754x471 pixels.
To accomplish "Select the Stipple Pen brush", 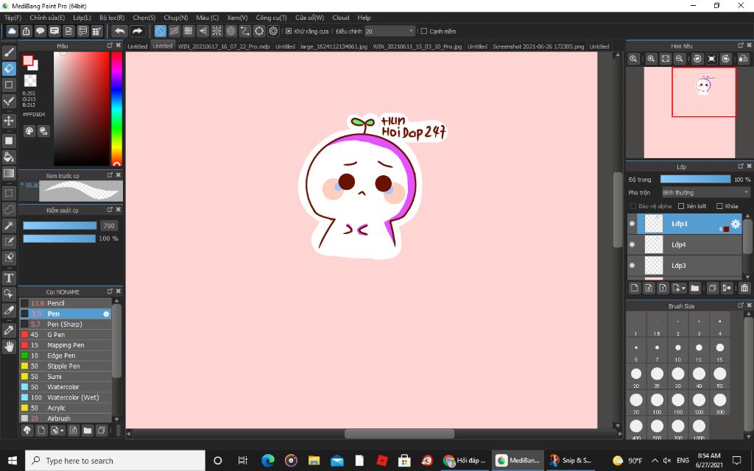I will click(x=66, y=366).
